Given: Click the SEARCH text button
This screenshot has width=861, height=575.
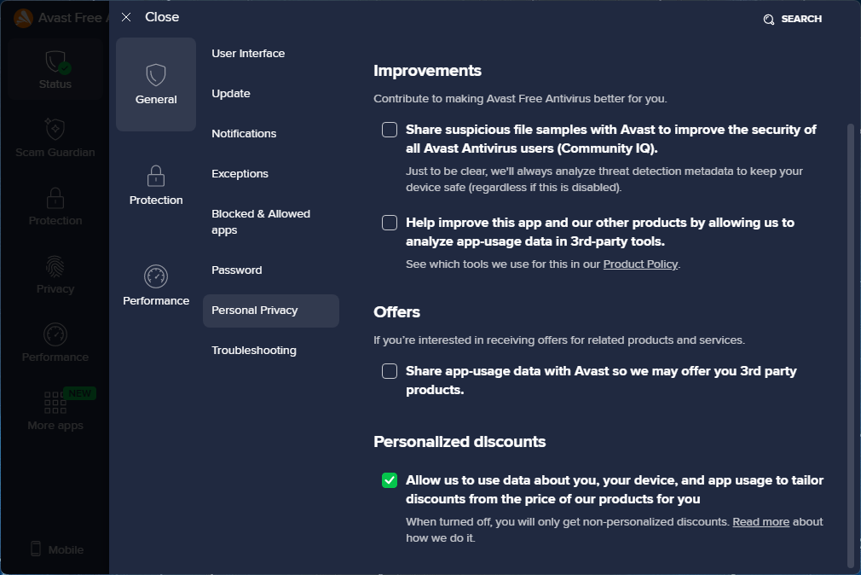Looking at the screenshot, I should coord(801,19).
